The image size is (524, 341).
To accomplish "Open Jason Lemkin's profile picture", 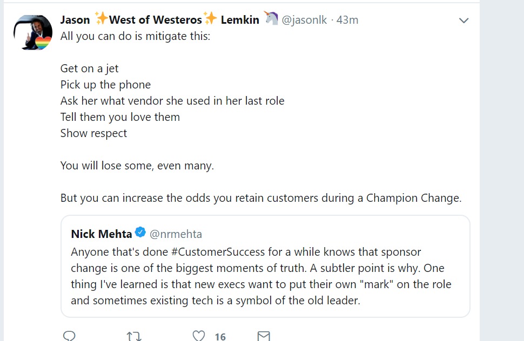I will pos(32,32).
